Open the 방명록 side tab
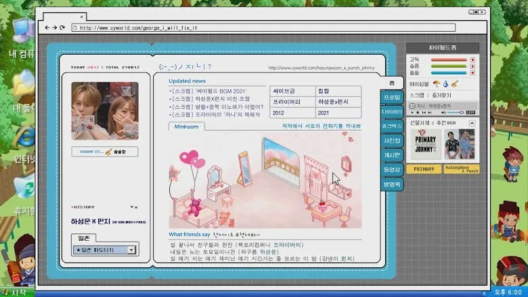Screen dimensions: 528x297 pos(392,184)
